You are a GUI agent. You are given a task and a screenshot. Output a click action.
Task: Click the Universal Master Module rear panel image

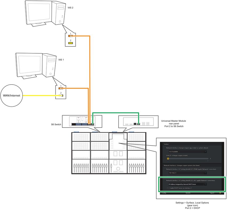point(138,121)
